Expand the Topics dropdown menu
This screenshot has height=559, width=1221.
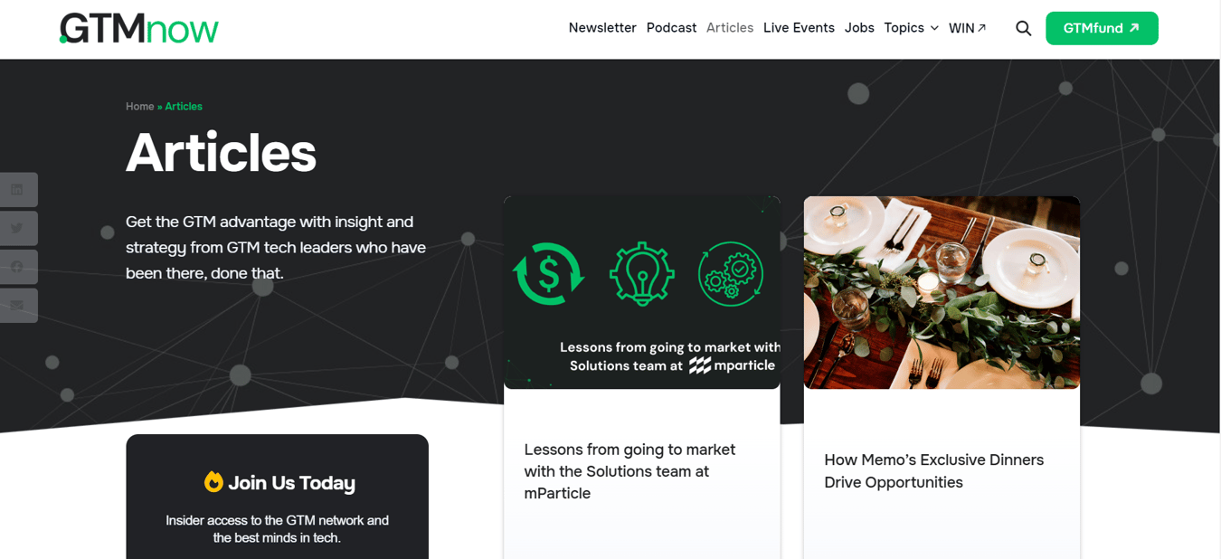(x=904, y=28)
